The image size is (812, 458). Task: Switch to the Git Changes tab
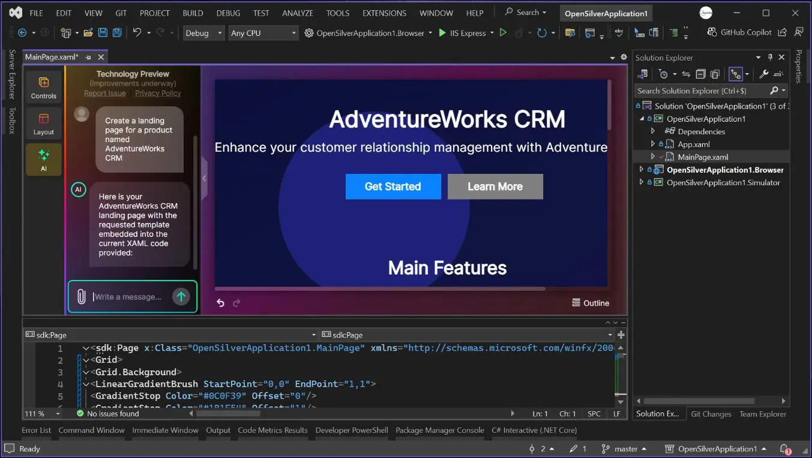click(x=711, y=414)
